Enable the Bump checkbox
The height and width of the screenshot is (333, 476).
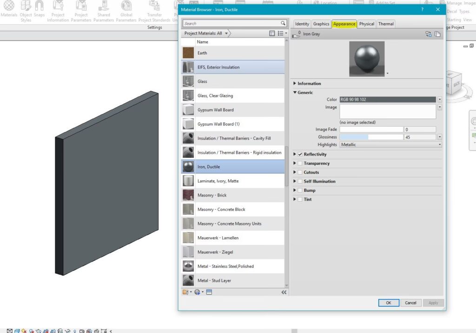(x=300, y=190)
